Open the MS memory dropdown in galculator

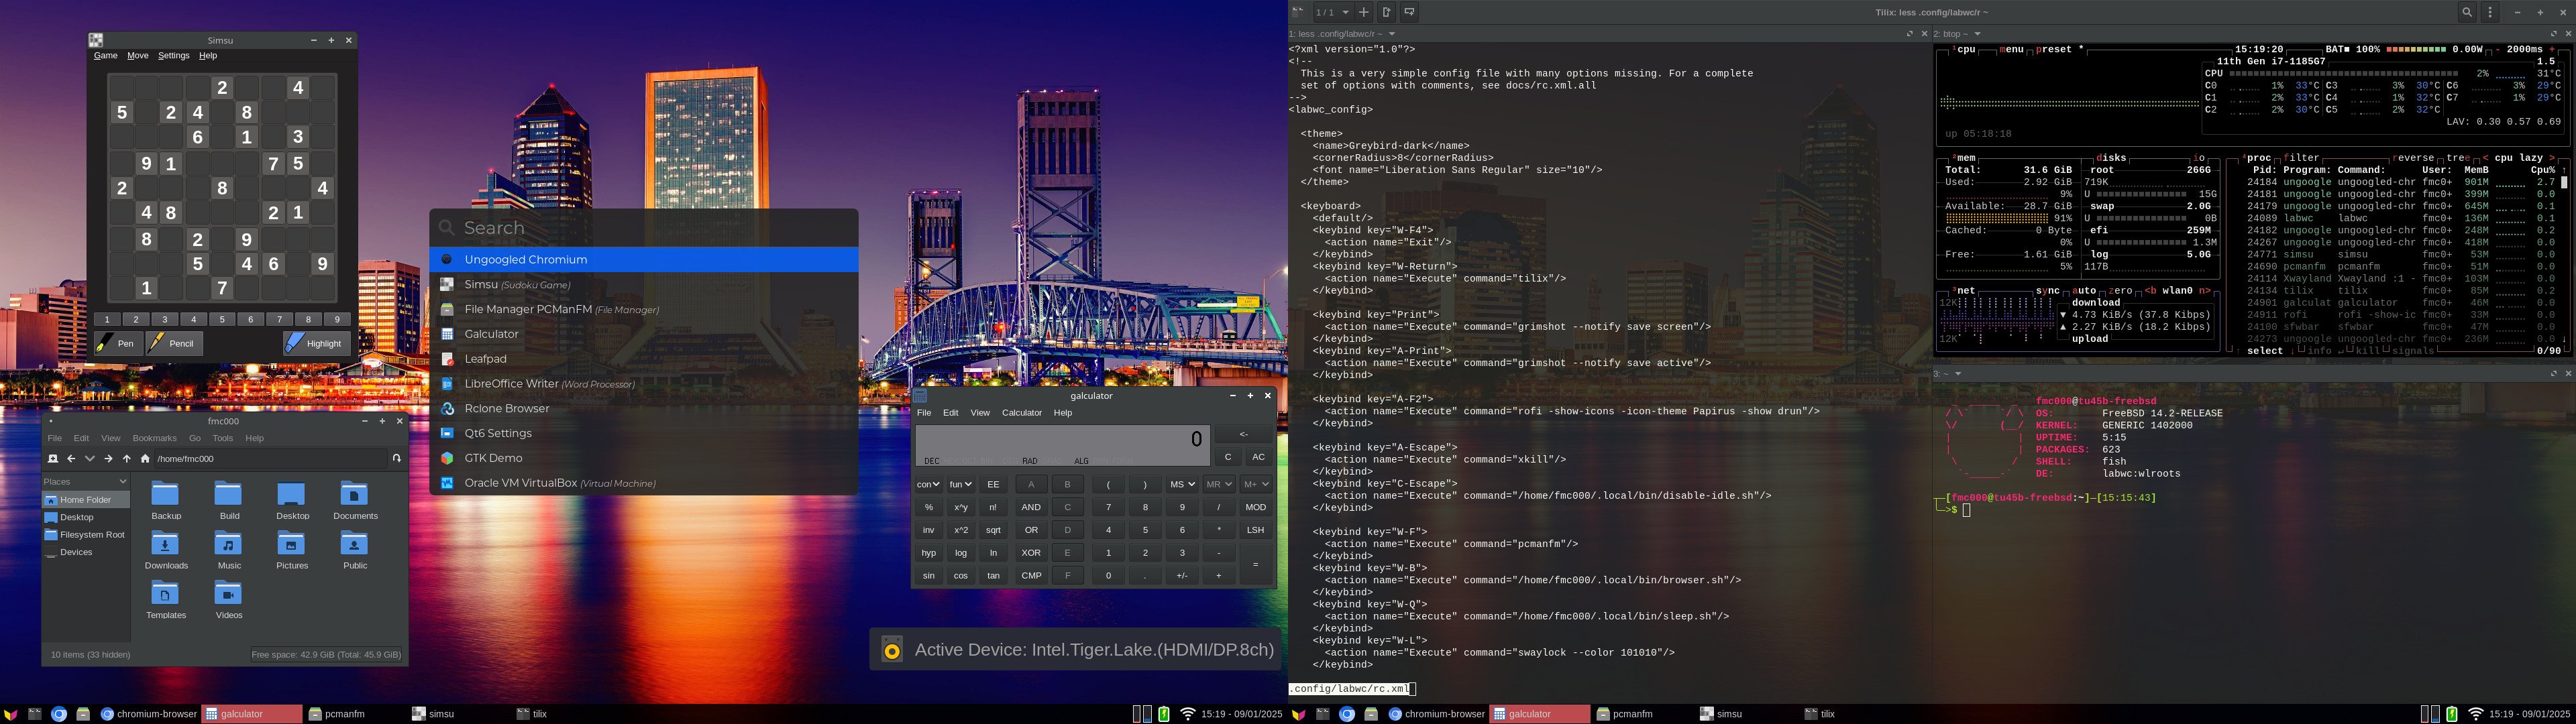(x=1182, y=484)
